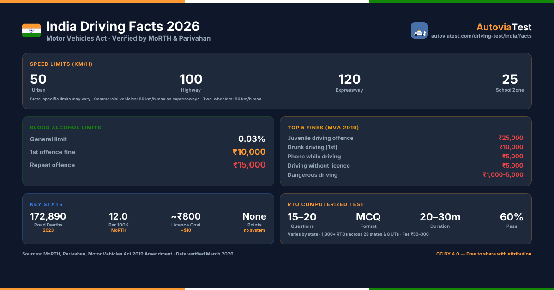This screenshot has width=554, height=290.
Task: Click the India flag icon
Action: point(31,30)
